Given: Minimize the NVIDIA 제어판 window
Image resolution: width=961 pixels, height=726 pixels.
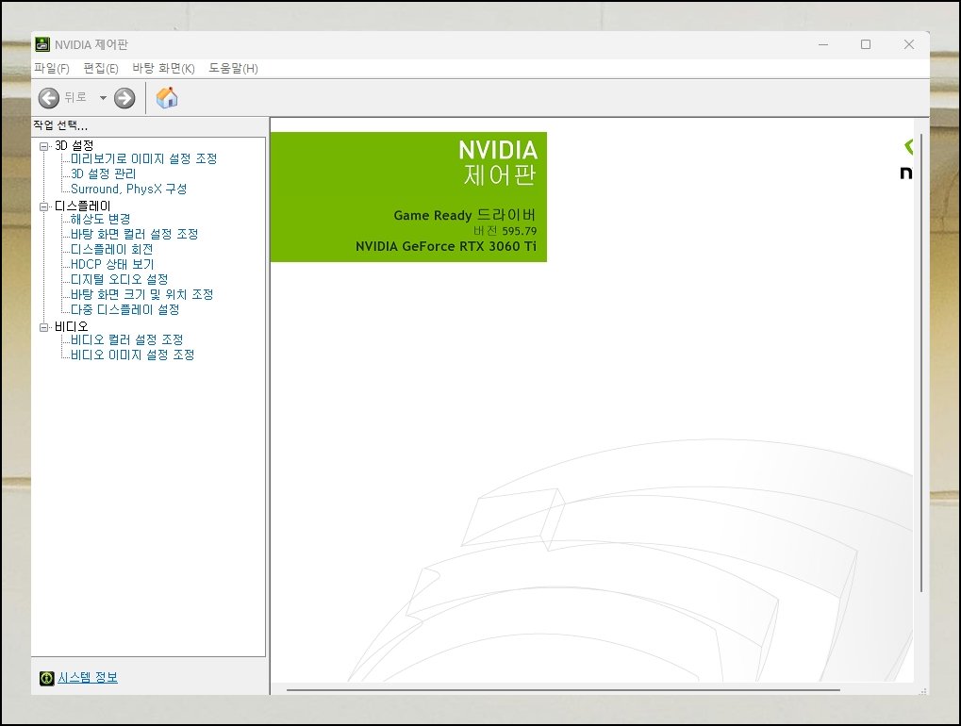Looking at the screenshot, I should (x=823, y=44).
